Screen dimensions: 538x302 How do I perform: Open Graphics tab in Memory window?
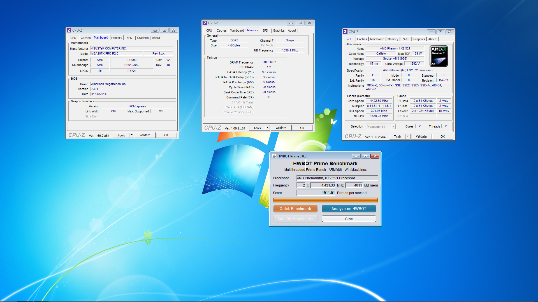click(x=279, y=30)
